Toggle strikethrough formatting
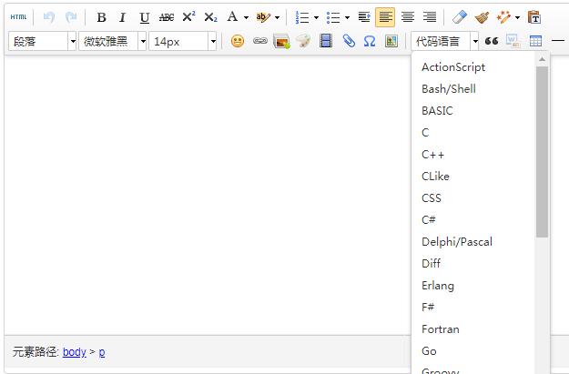 tap(167, 17)
